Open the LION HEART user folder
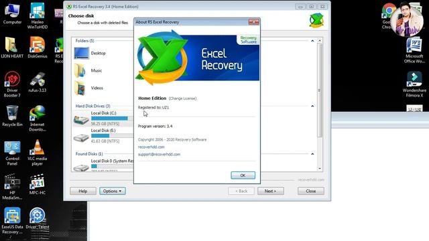The width and height of the screenshot is (429, 241). [x=12, y=48]
